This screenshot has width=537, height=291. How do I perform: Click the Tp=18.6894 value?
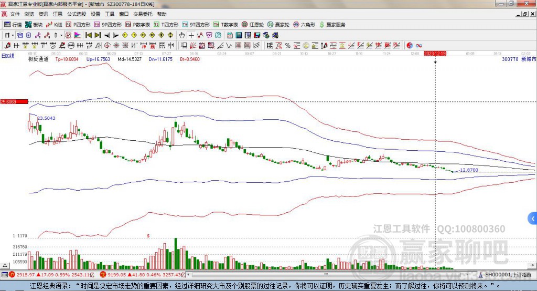tap(67, 59)
